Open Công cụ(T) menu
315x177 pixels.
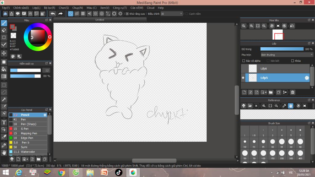click(x=120, y=8)
